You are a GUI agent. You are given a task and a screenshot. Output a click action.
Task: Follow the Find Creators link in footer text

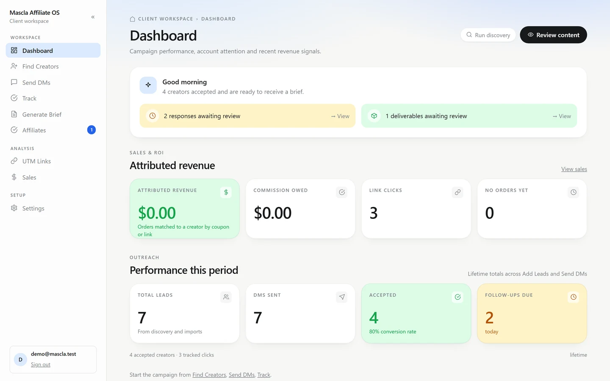[209, 375]
